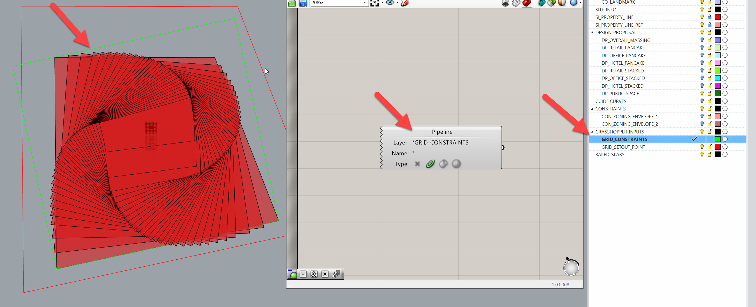756x307 pixels.
Task: Select the curve type filter in Pipeline
Action: (x=430, y=164)
